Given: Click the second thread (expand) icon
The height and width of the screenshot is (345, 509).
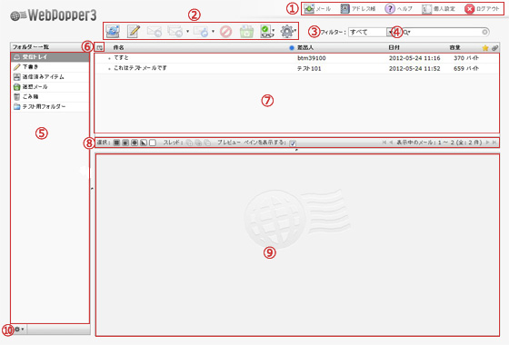Looking at the screenshot, I should 198,143.
